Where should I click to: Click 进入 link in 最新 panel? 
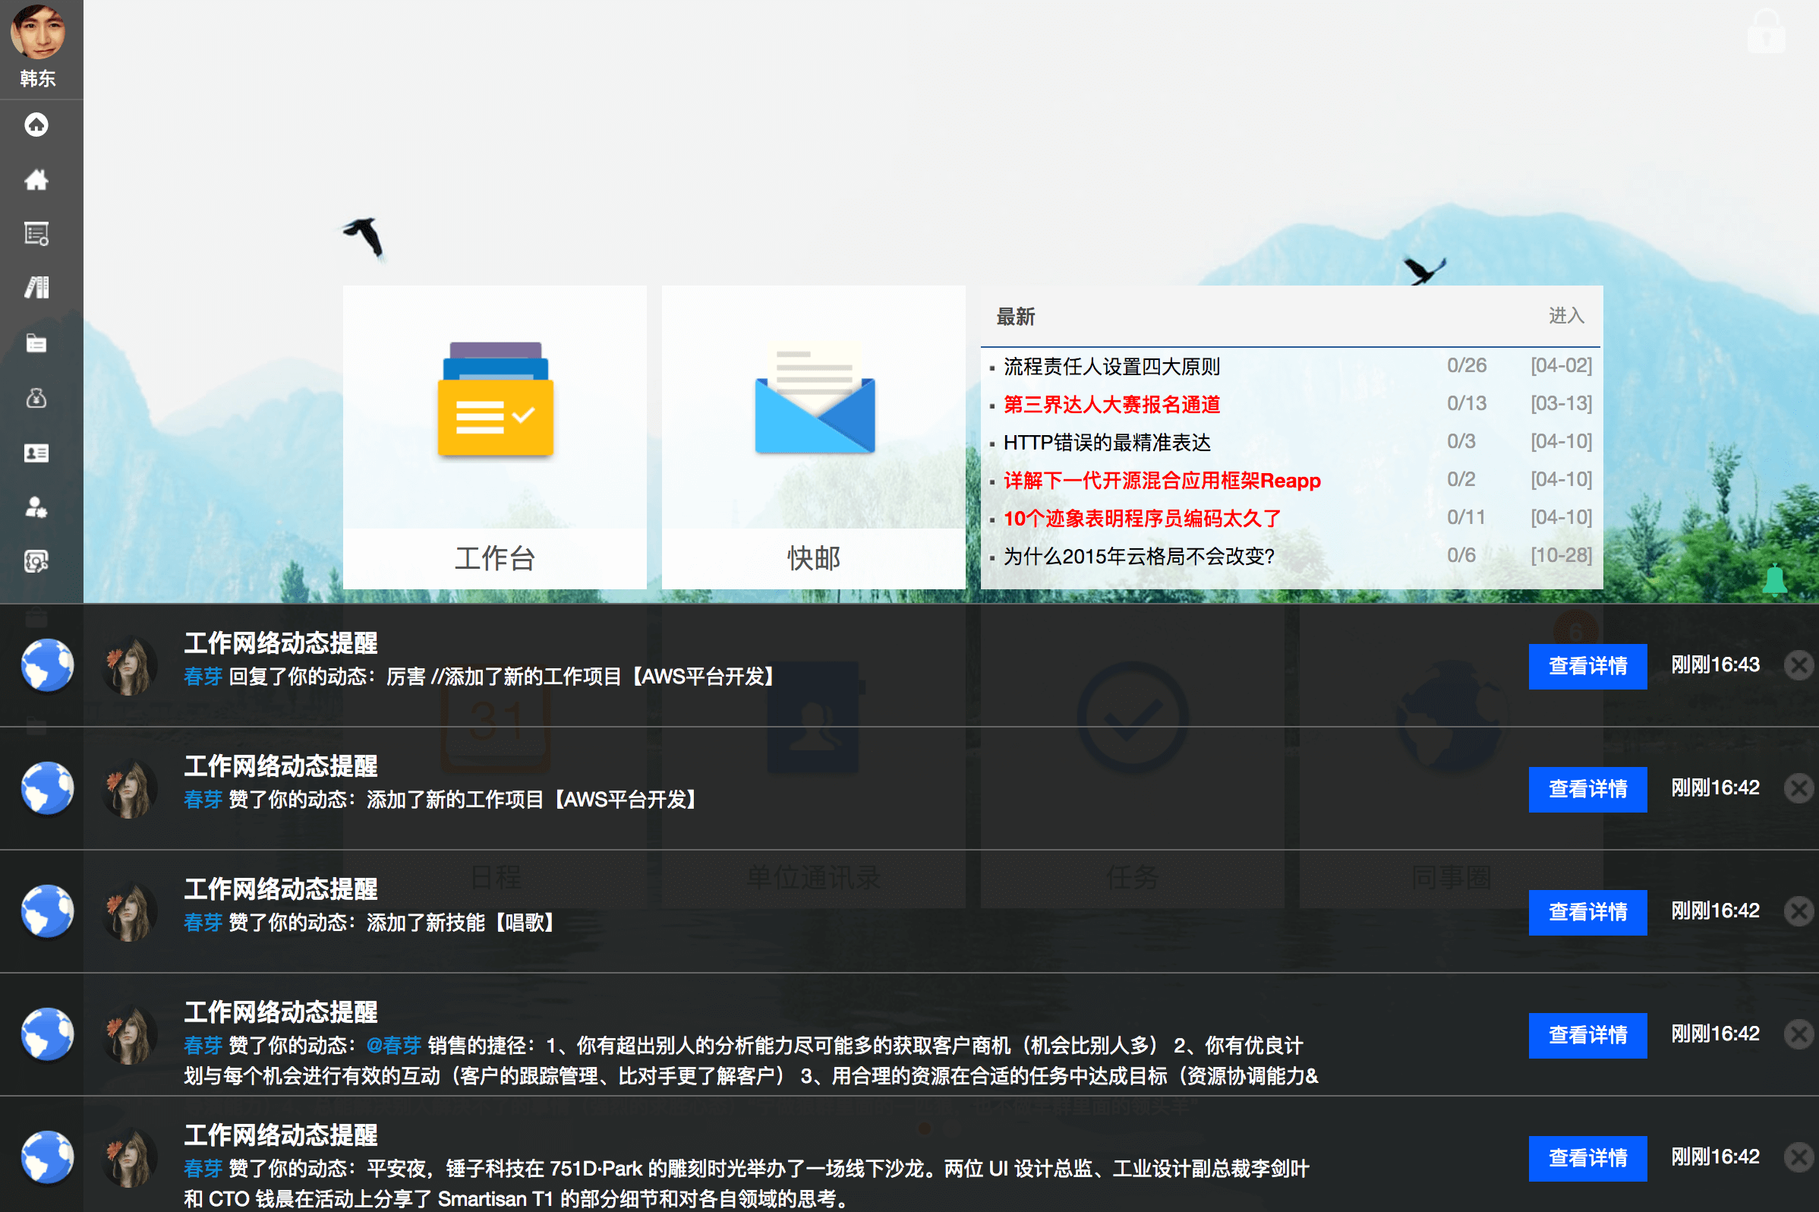pos(1565,315)
